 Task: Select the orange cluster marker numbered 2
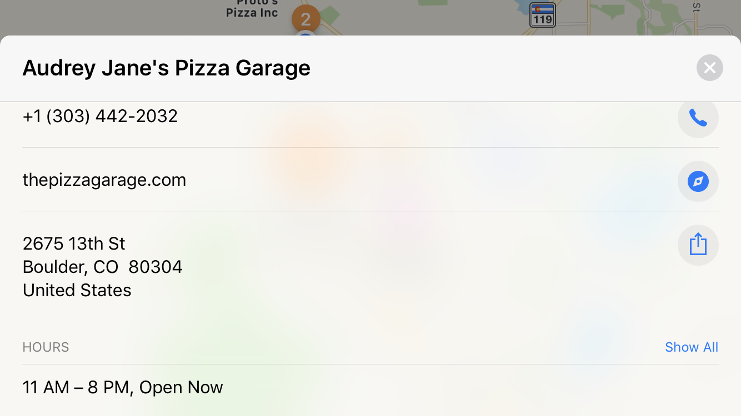coord(306,19)
